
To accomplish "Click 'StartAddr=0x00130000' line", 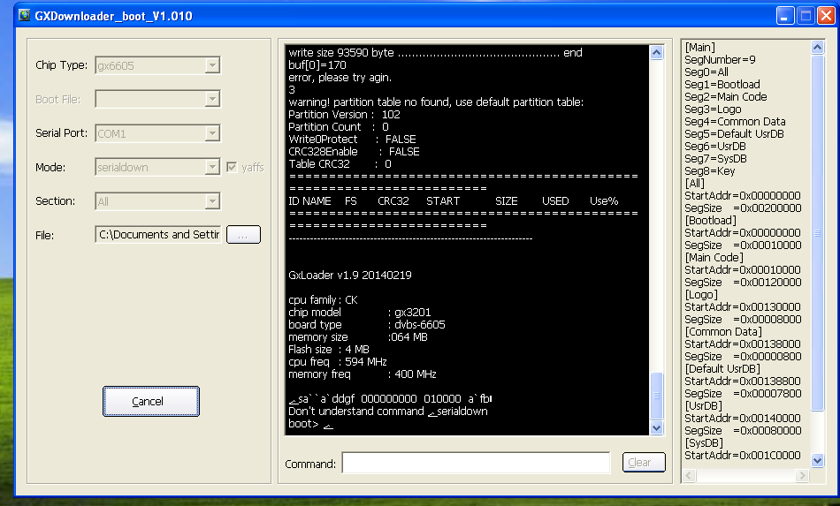I will 743,307.
